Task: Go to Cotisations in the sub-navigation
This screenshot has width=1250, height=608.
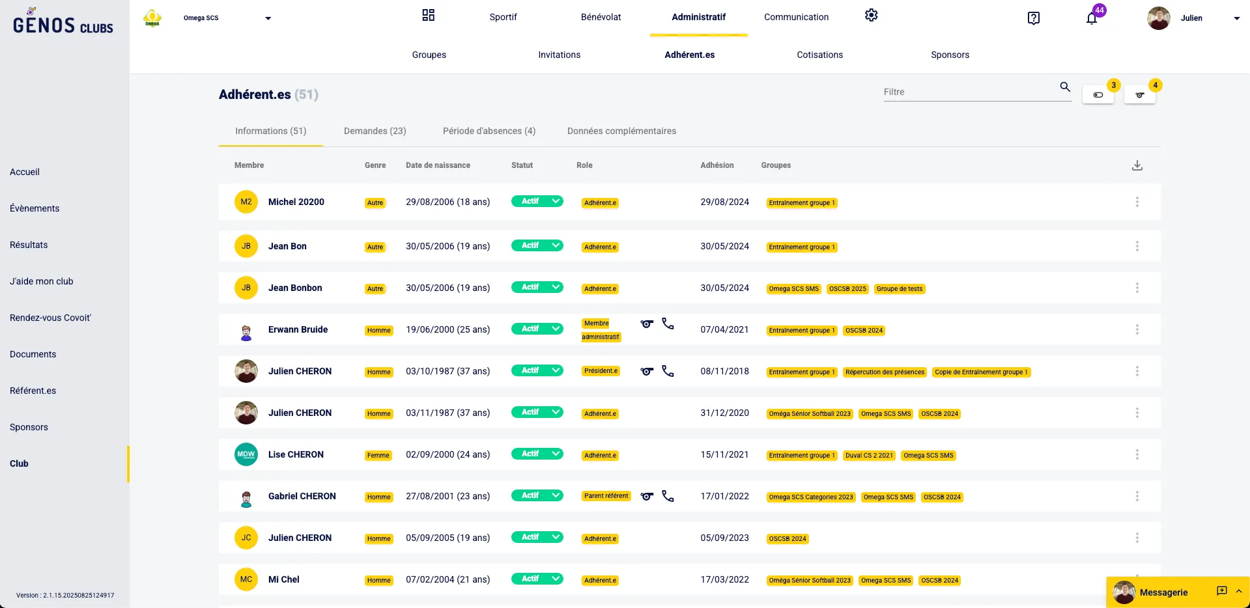Action: (x=819, y=55)
